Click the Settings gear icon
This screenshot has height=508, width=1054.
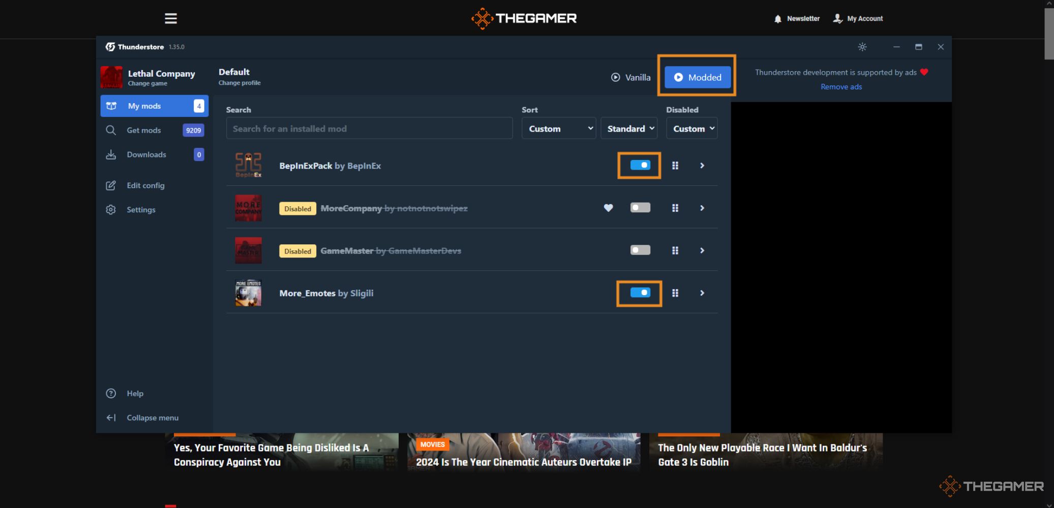pyautogui.click(x=111, y=210)
